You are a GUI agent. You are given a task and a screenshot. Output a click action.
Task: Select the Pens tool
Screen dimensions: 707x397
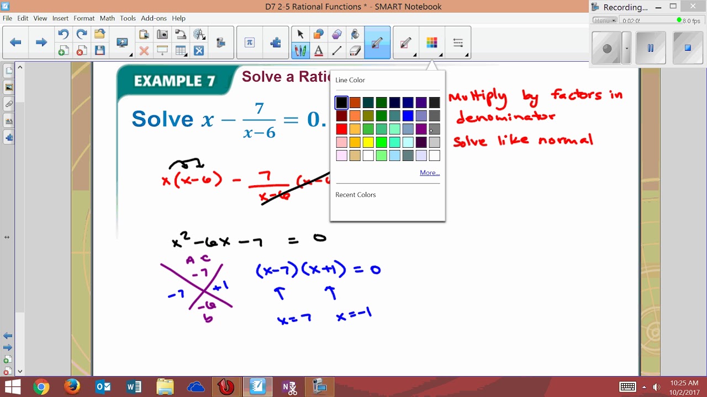tap(300, 51)
